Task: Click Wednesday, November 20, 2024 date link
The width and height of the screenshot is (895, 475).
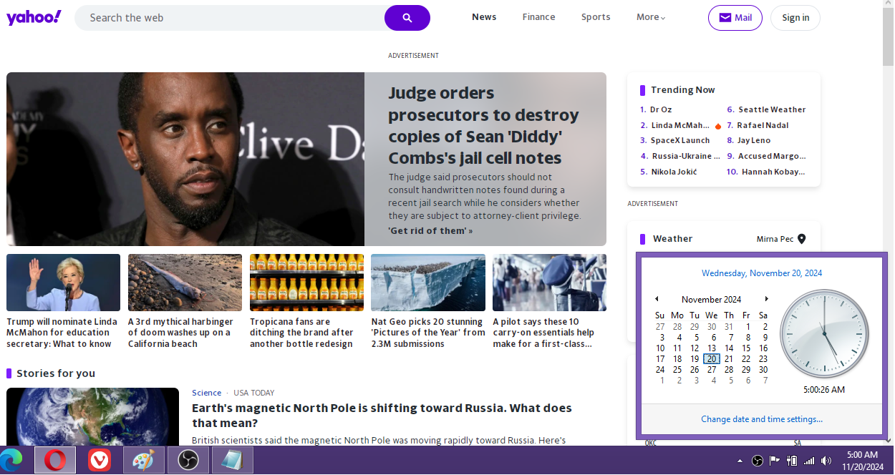Action: [762, 273]
